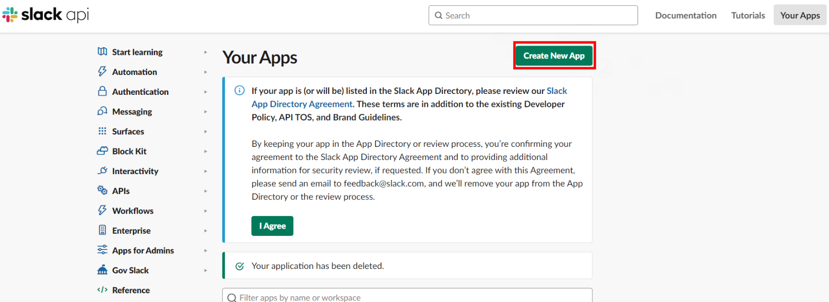The image size is (829, 302).
Task: Click the Start learning map icon
Action: pyautogui.click(x=102, y=52)
